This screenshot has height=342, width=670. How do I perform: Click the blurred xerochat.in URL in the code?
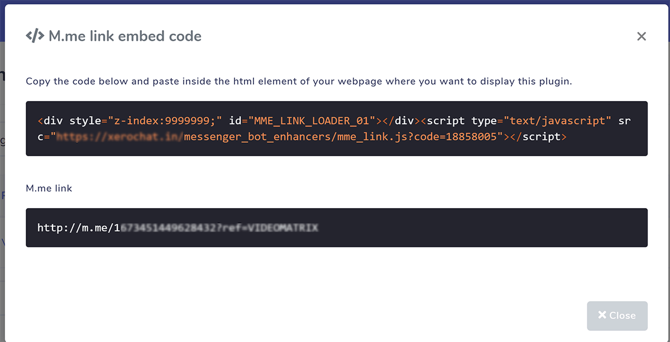tap(119, 136)
